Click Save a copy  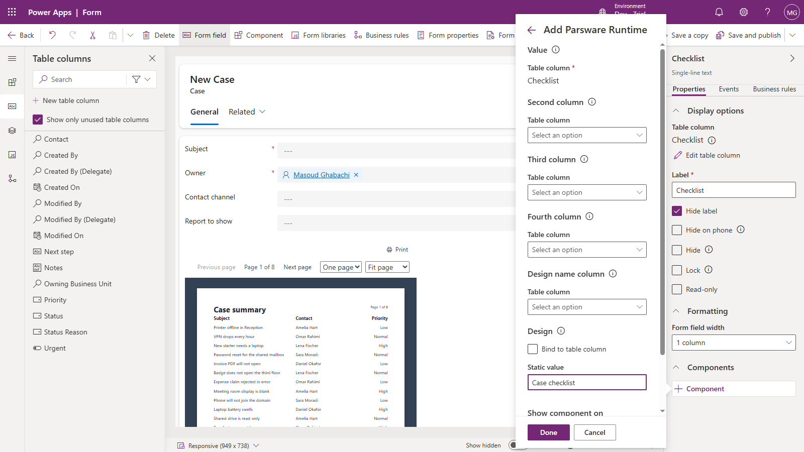[x=690, y=35]
